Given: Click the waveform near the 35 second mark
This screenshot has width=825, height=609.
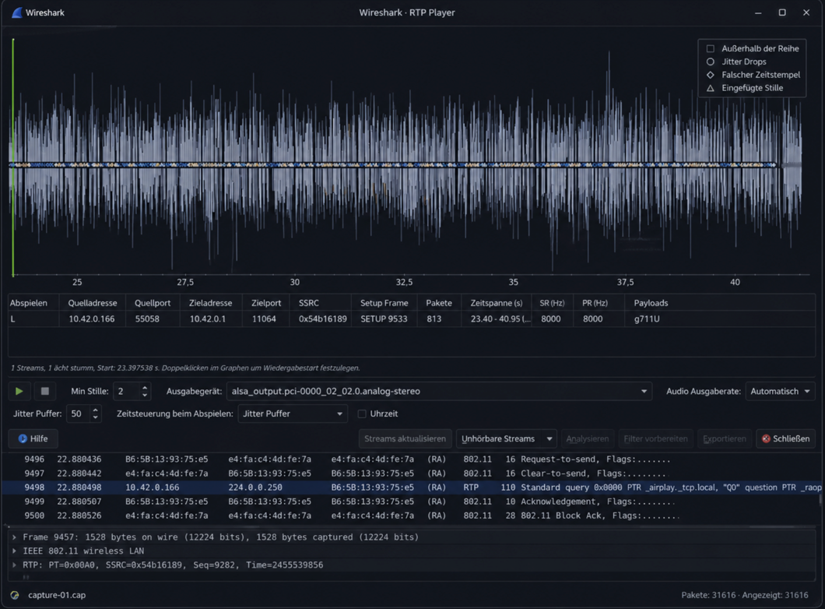Looking at the screenshot, I should [514, 165].
